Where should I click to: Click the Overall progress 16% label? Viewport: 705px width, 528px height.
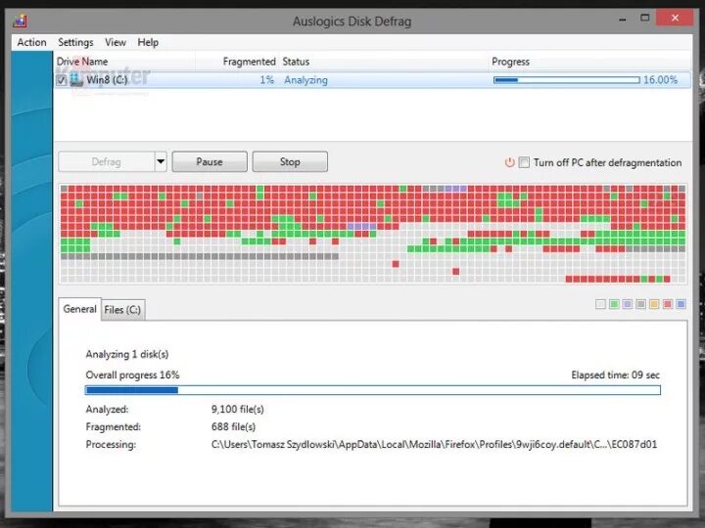click(132, 374)
